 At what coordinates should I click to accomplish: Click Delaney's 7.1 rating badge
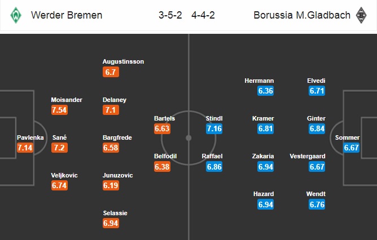click(111, 110)
